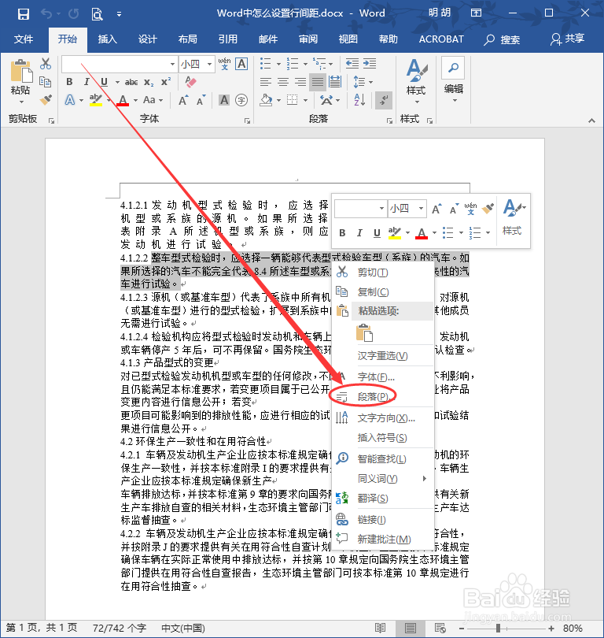
Task: Increase paragraph indent
Action: coord(370,64)
